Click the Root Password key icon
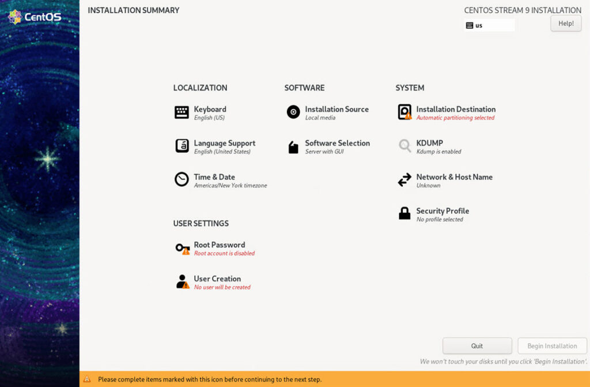590x387 pixels. tap(182, 249)
